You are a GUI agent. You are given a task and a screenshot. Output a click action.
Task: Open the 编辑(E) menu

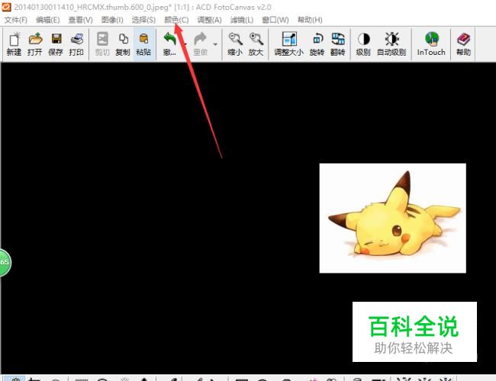click(x=48, y=20)
